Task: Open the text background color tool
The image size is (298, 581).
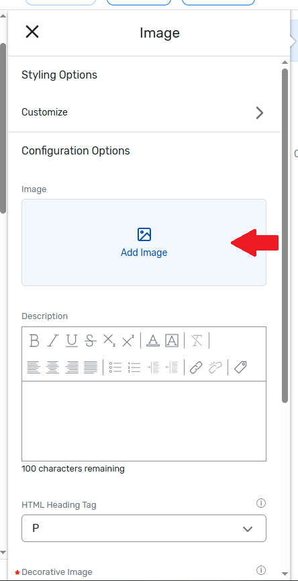Action: pyautogui.click(x=172, y=341)
